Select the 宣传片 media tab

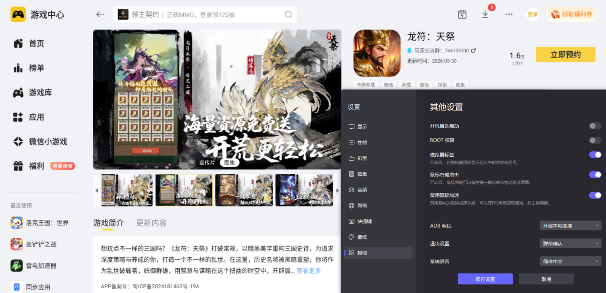point(207,163)
